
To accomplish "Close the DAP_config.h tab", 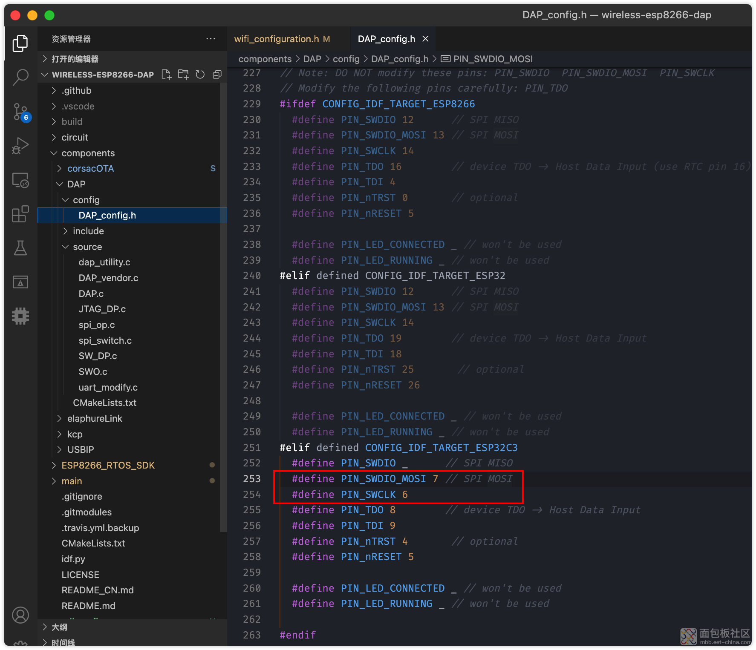I will [x=425, y=39].
